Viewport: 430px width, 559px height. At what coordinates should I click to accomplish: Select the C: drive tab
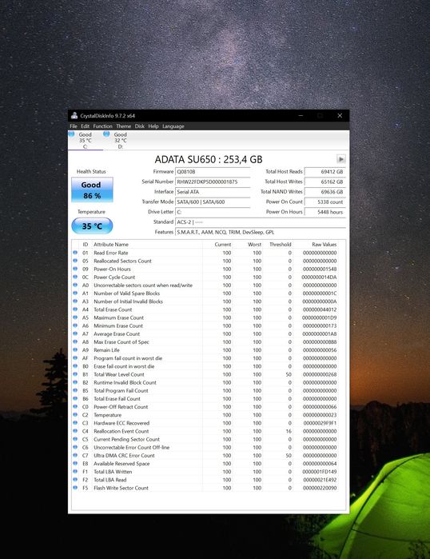[86, 140]
